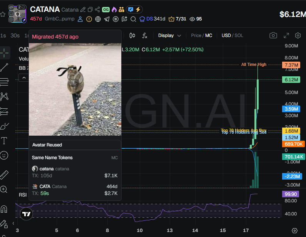Screen dimensions: 306x237
Task: Switch chart to Price mode
Action: 196,35
